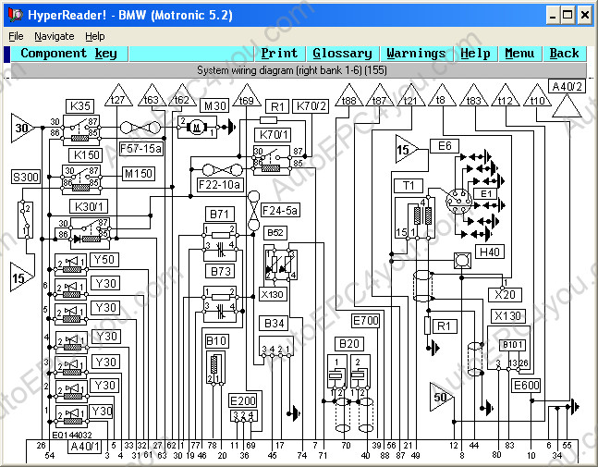Open the File menu
598x467 pixels.
point(16,36)
